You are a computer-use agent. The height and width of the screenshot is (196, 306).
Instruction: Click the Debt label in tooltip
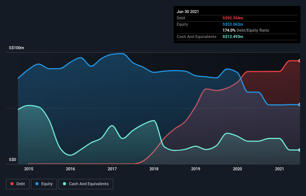point(181,18)
